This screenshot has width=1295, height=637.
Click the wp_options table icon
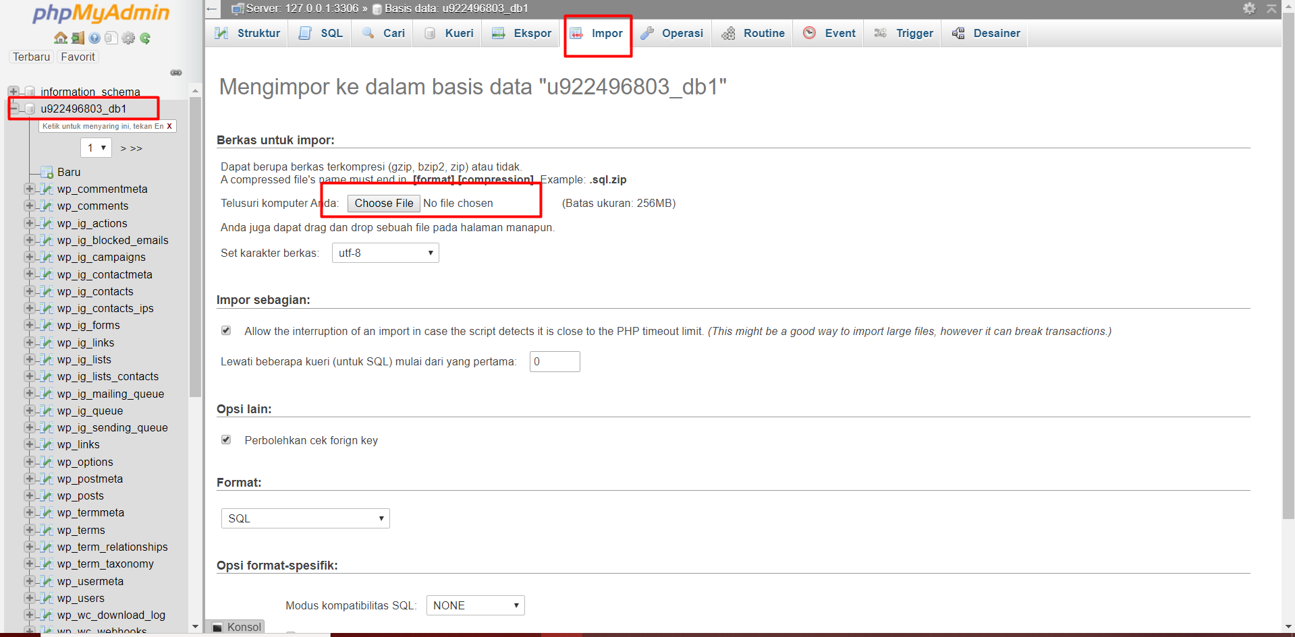pyautogui.click(x=47, y=462)
